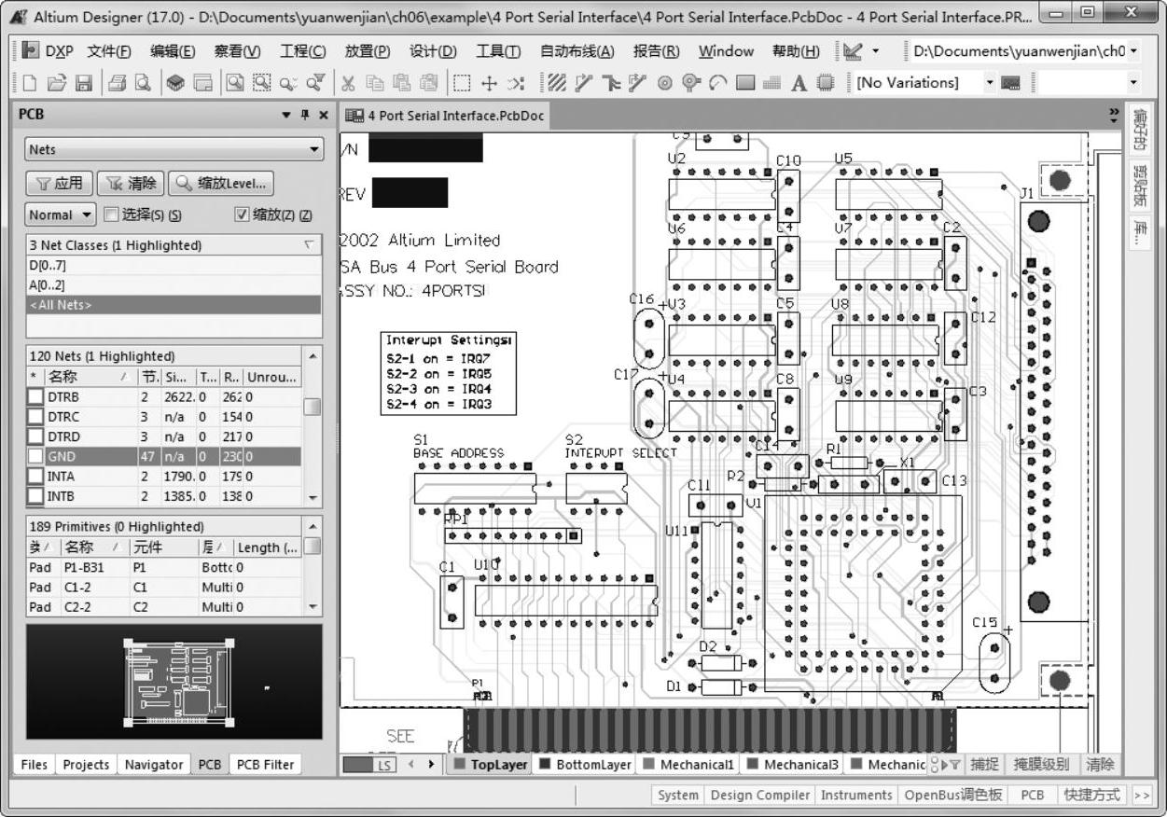Viewport: 1167px width, 817px height.
Task: Click the LS current layer color swatch
Action: [370, 765]
